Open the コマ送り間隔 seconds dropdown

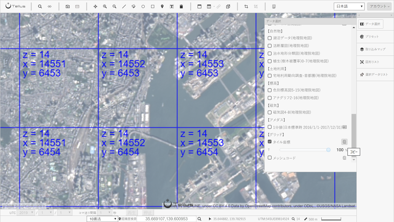[104, 213]
